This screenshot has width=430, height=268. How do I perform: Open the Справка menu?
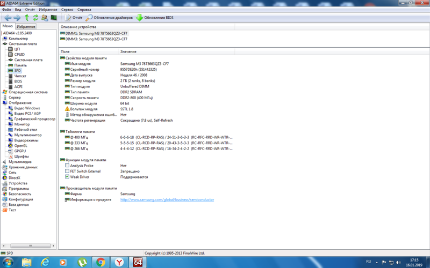pos(84,10)
